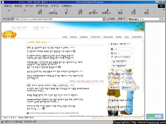
Task: Open the 도움말(H) menu
Action: click(67, 6)
